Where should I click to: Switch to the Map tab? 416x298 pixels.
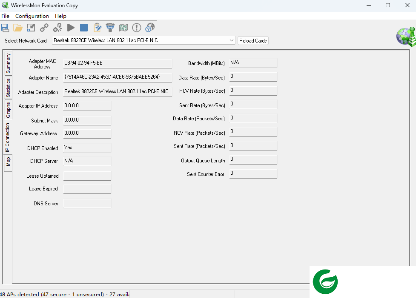pos(8,163)
